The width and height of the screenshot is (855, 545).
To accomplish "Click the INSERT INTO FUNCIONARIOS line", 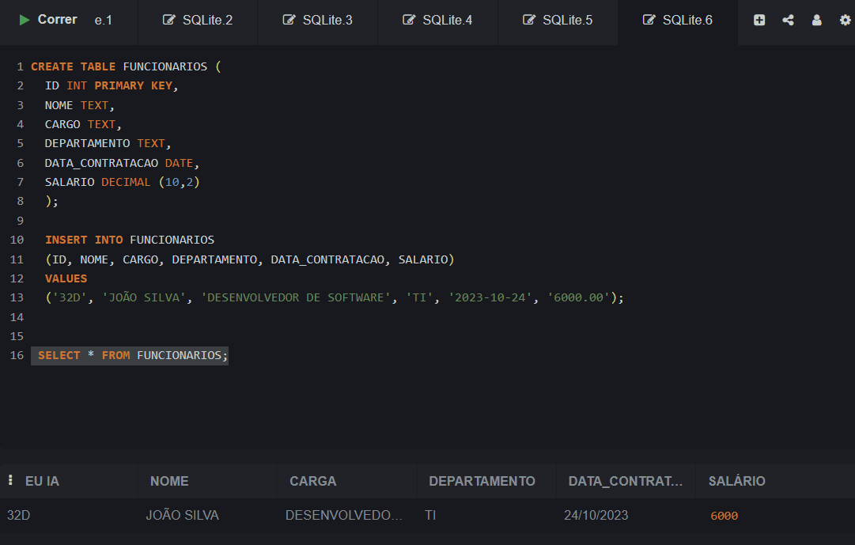I will pos(130,240).
